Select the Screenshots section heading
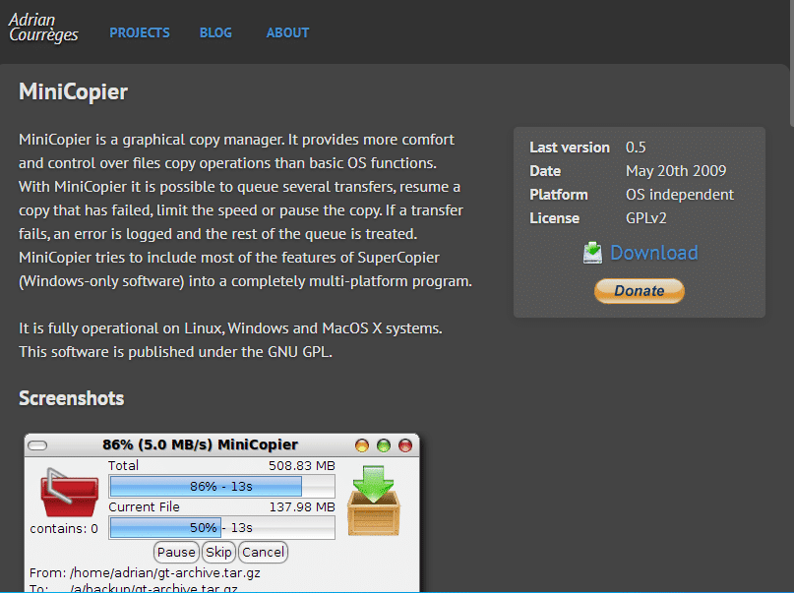Screen dimensions: 794x593 (72, 398)
